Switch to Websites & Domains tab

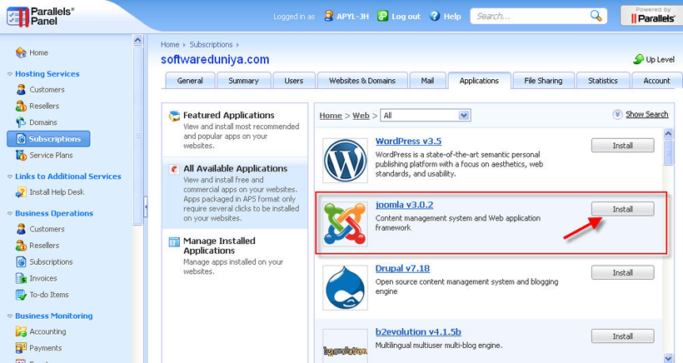point(362,81)
